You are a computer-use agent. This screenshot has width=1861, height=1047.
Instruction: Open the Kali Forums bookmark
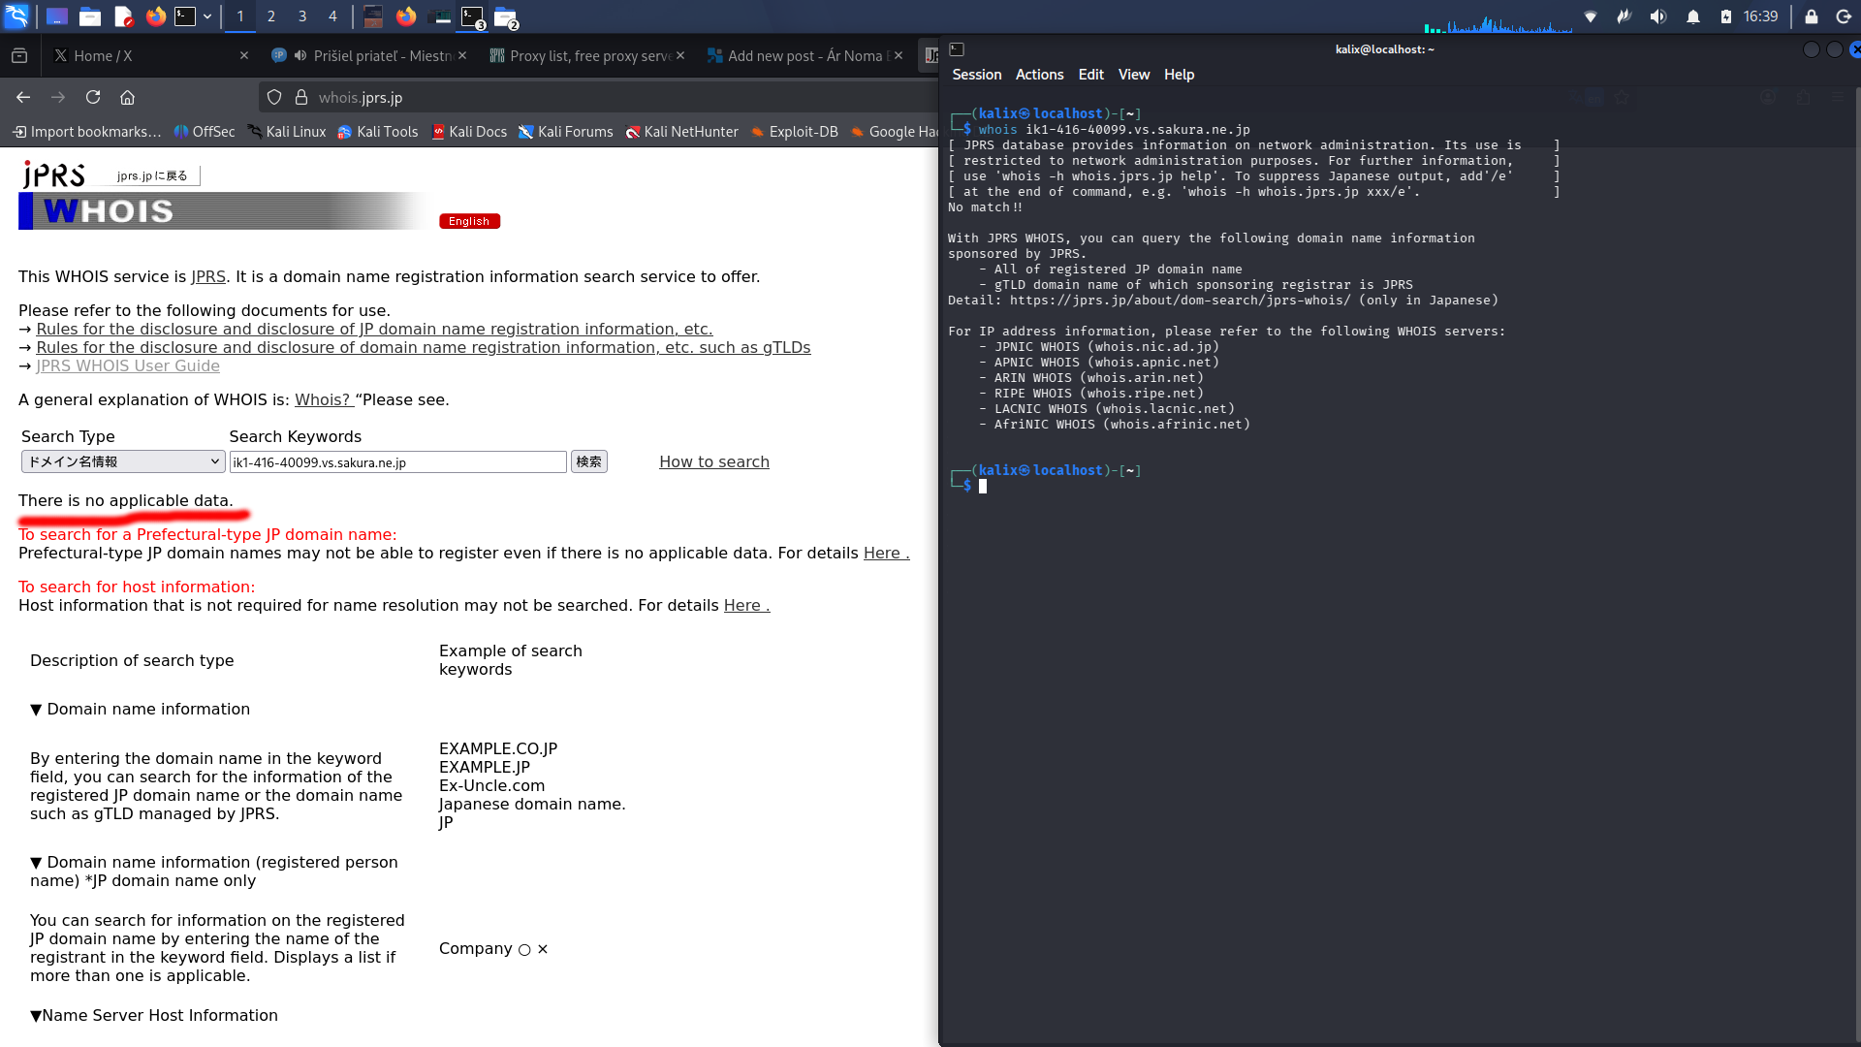click(565, 132)
